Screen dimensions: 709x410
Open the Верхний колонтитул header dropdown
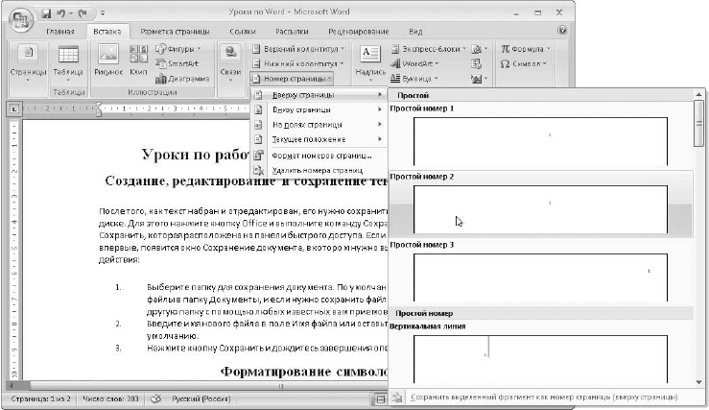coord(297,48)
